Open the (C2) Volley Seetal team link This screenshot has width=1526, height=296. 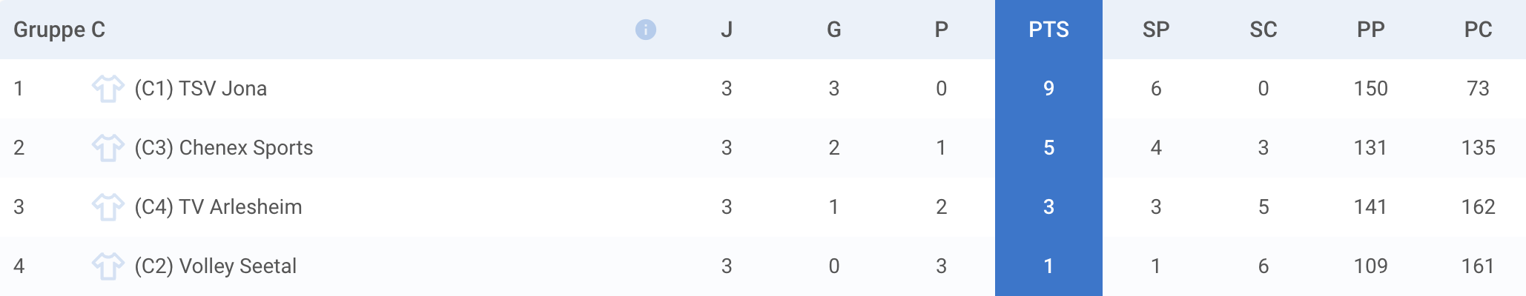click(x=216, y=266)
